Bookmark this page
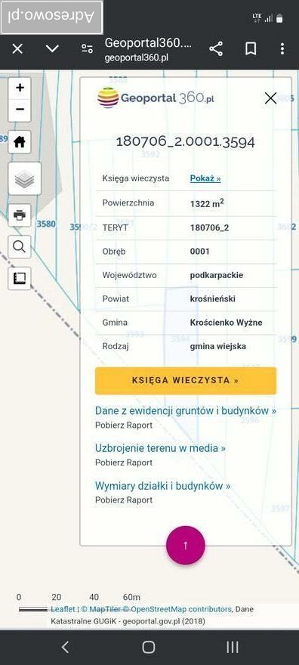The height and width of the screenshot is (665, 299). tap(251, 49)
